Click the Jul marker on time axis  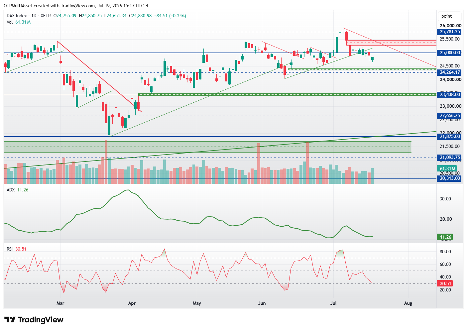[x=333, y=303]
